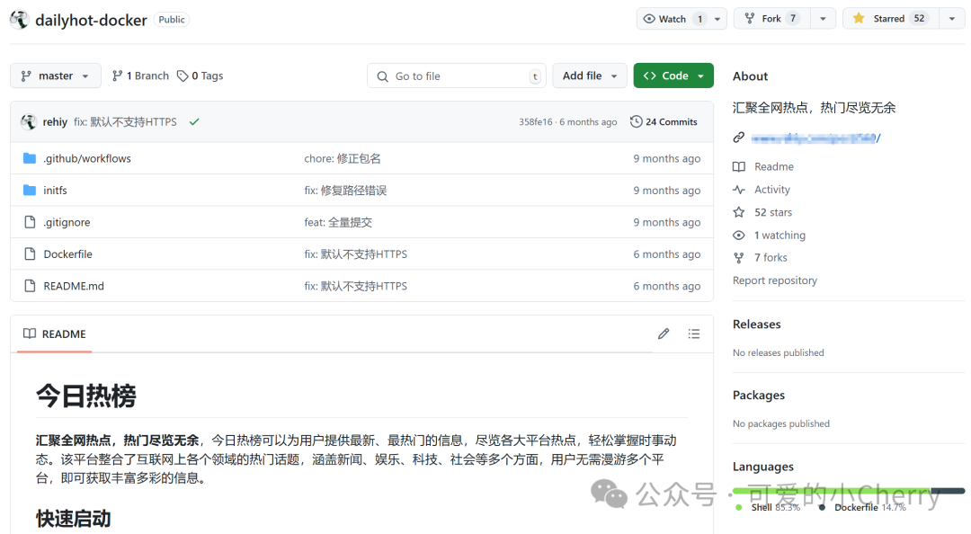Viewport: 971px width, 534px height.
Task: Click the book icon in README tab
Action: click(30, 334)
